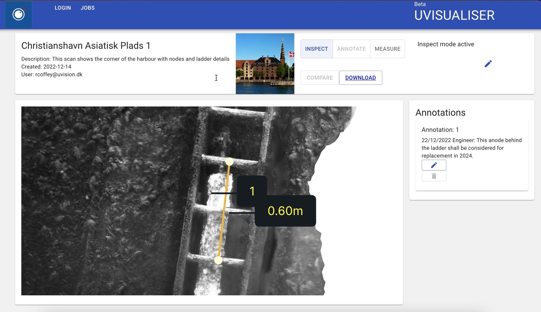Click the Annotations panel heading

point(441,113)
